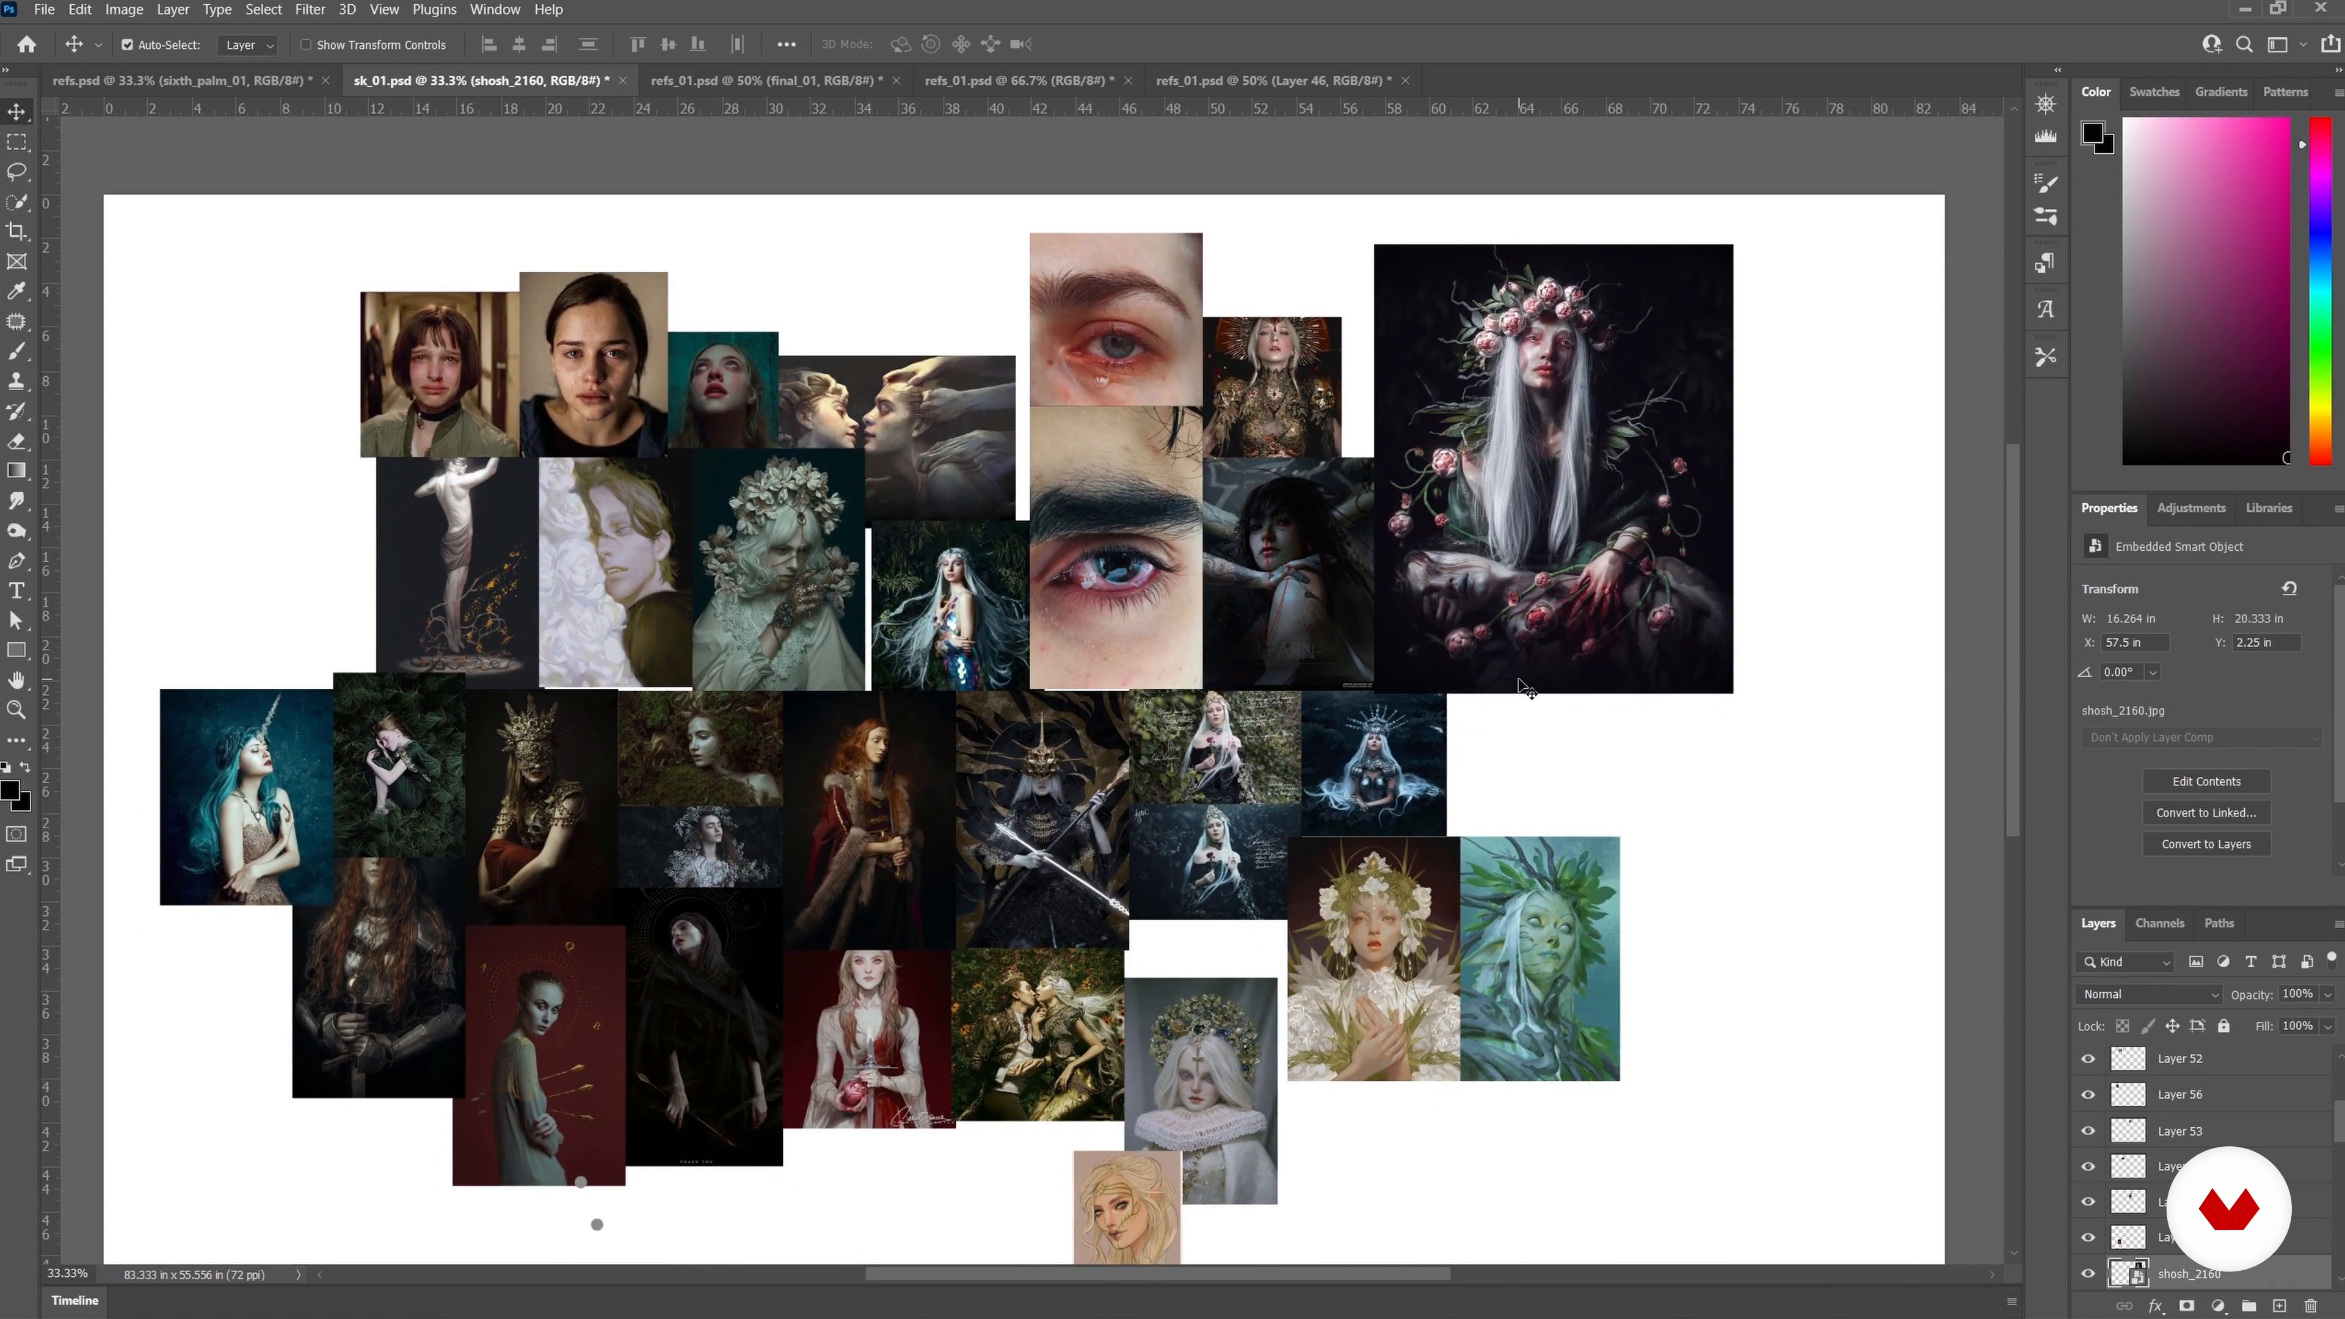Open the search icon in options bar
The image size is (2345, 1319).
coord(2244,44)
